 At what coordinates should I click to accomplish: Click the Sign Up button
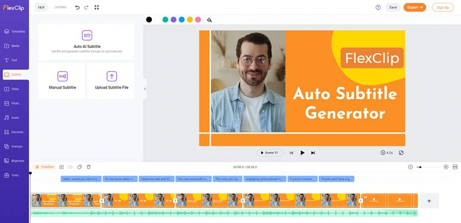443,7
